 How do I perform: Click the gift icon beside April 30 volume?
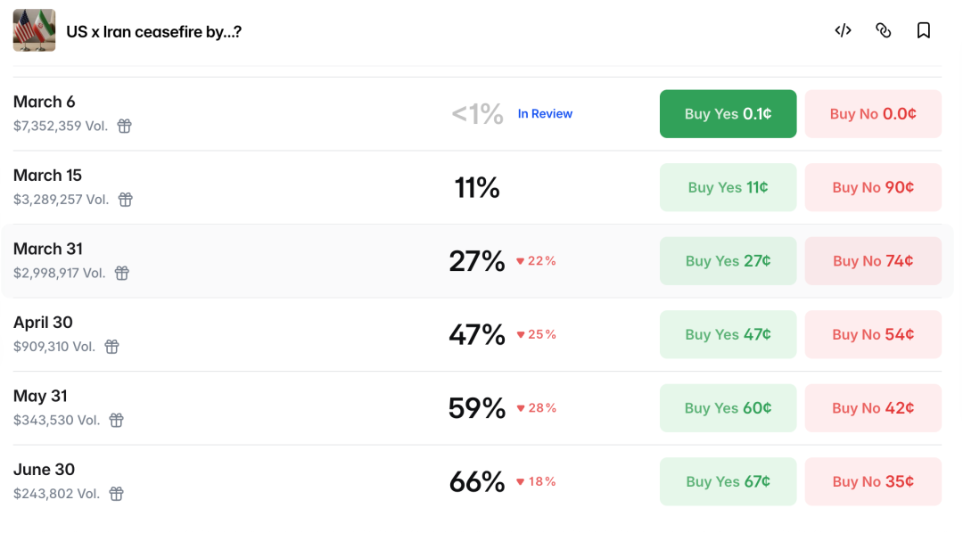pos(111,347)
